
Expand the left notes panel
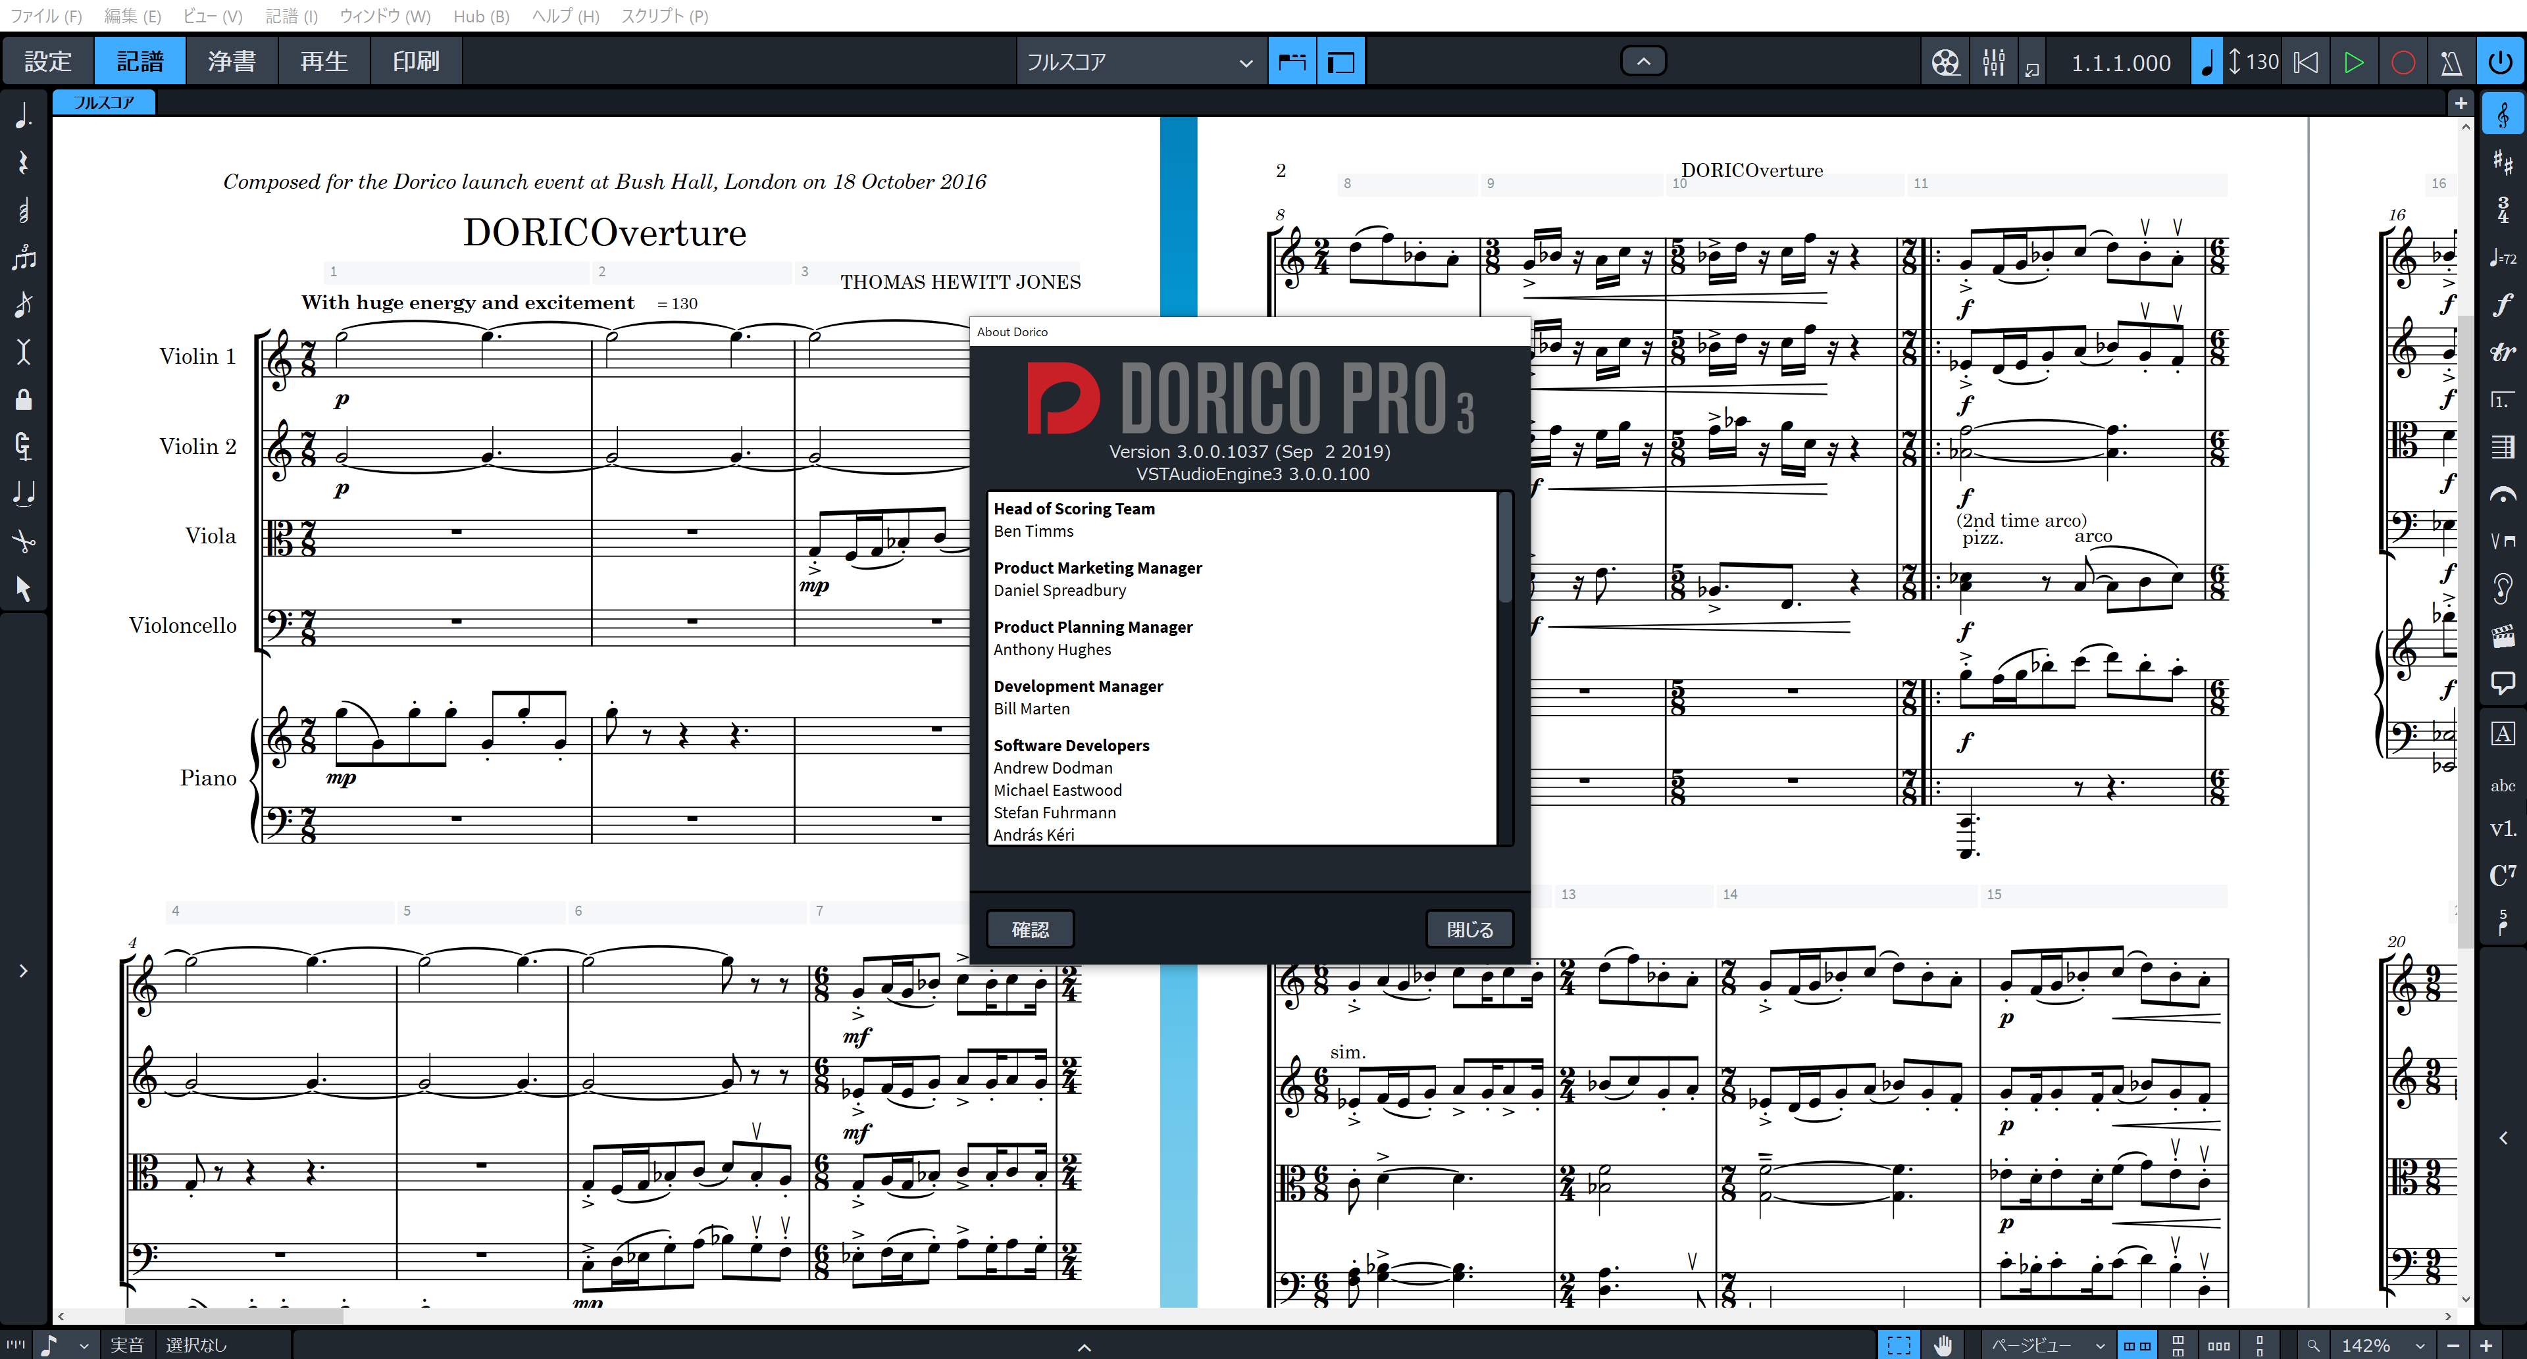point(24,971)
